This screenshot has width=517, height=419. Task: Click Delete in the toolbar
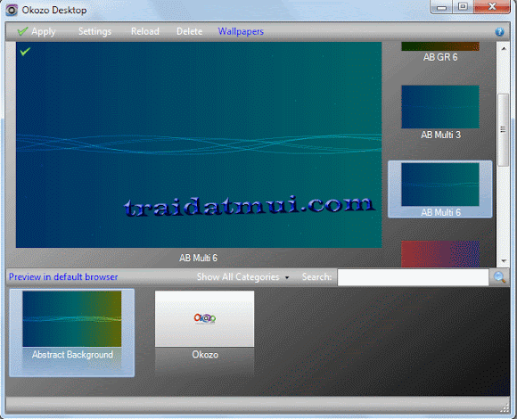coord(190,31)
